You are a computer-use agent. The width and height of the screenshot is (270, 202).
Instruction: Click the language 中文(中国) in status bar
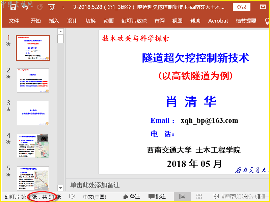click(94, 197)
